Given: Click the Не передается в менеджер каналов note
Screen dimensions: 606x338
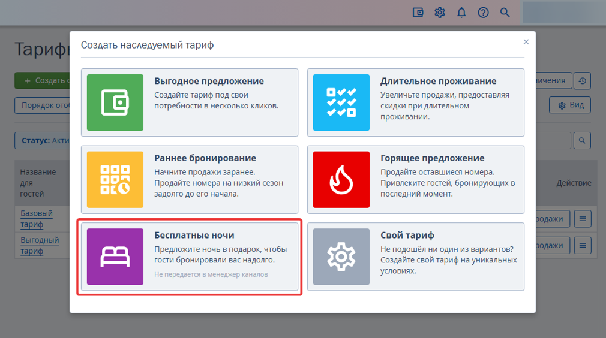Looking at the screenshot, I should coord(211,274).
